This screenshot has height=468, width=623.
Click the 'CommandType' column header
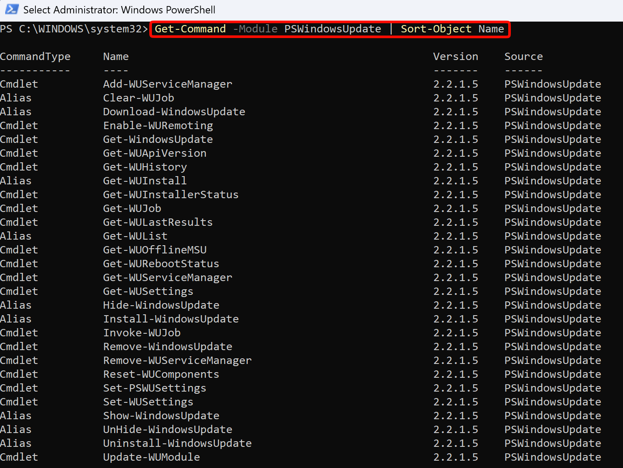[35, 57]
